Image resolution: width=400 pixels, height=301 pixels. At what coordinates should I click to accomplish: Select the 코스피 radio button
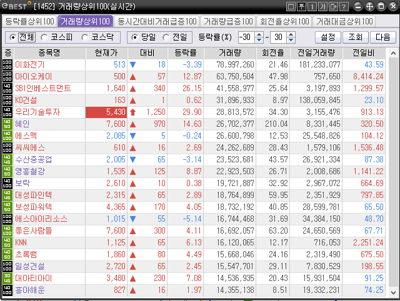44,37
